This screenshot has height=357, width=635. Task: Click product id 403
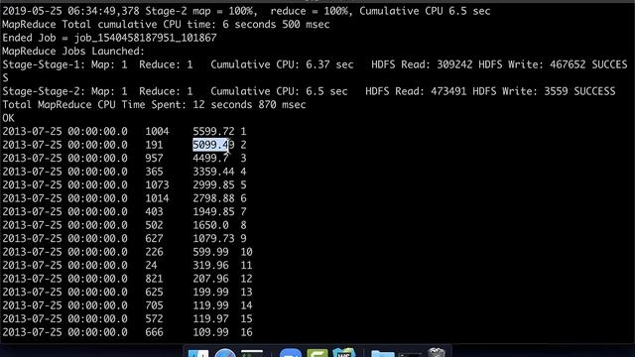click(x=154, y=211)
